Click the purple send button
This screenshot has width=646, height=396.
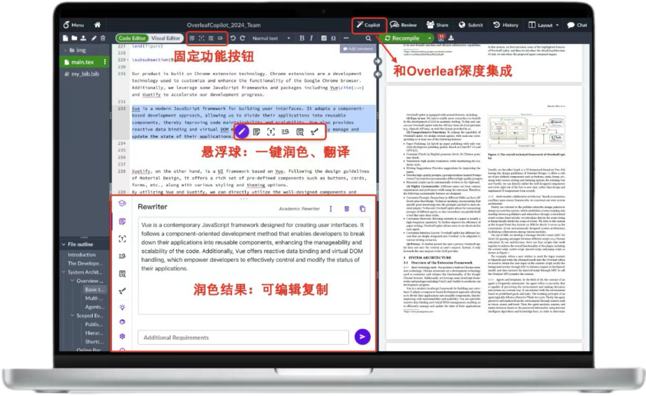pyautogui.click(x=362, y=337)
